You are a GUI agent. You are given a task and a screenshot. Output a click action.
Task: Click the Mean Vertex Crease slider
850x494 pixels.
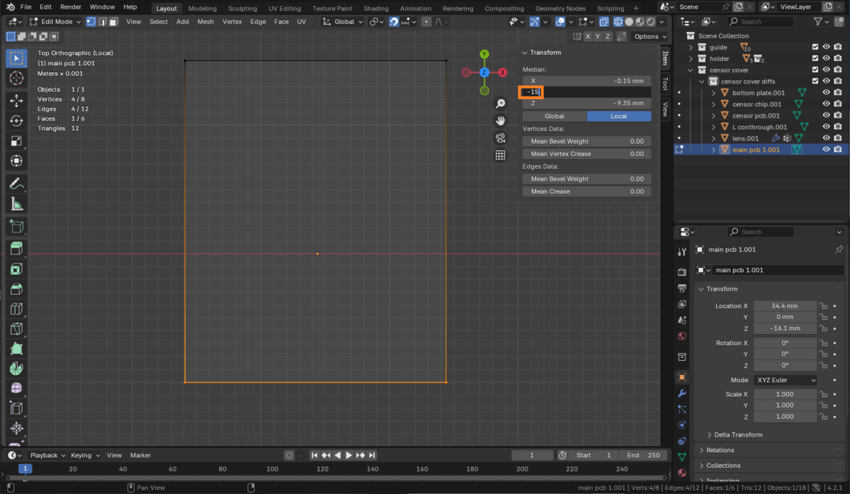[586, 154]
